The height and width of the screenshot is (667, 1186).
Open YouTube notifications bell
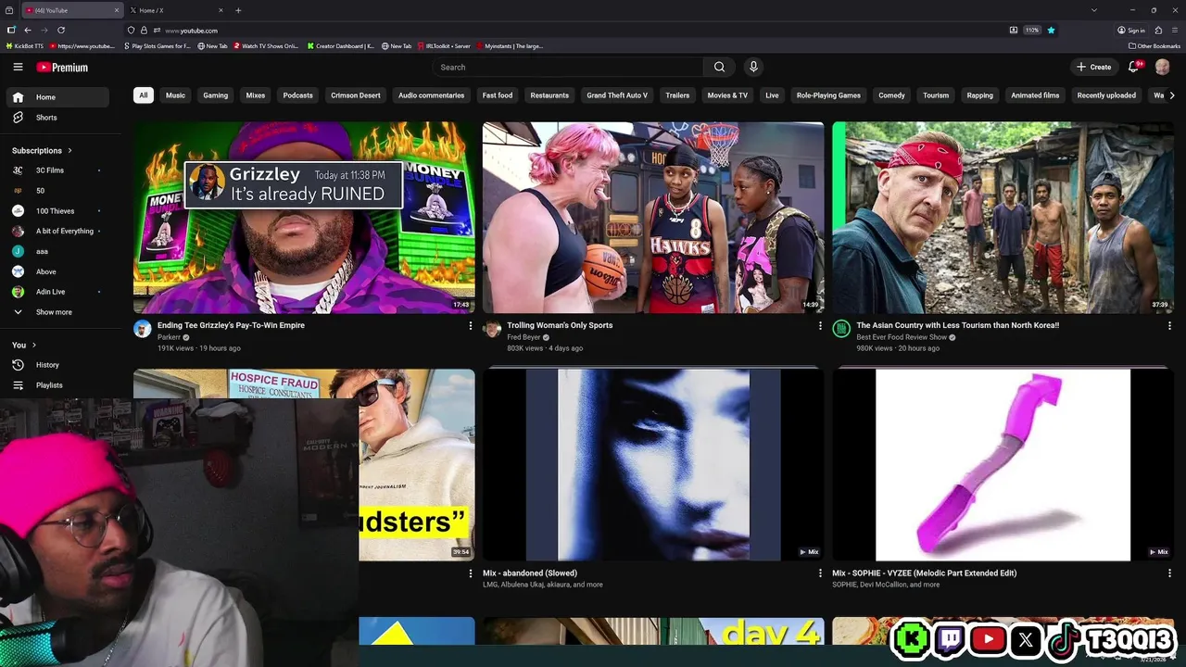1134,67
